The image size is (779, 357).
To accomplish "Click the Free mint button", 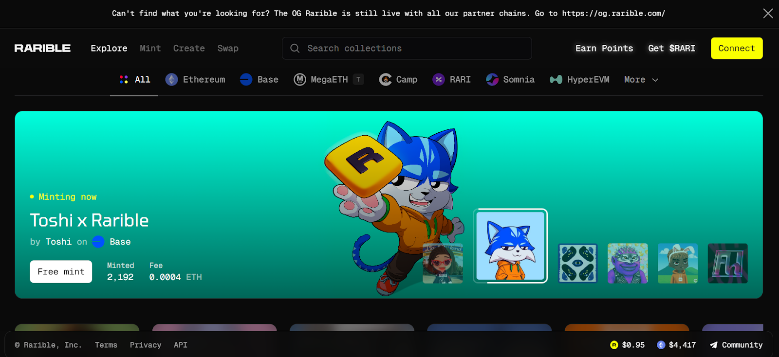I will tap(61, 271).
